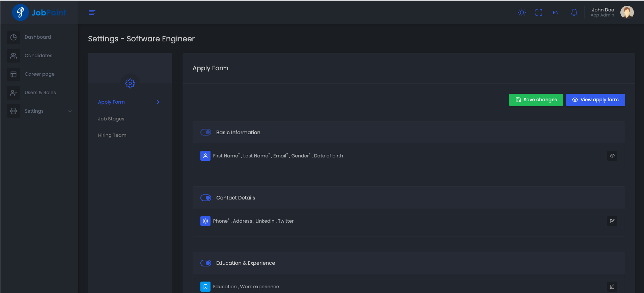Viewport: 644px width, 293px height.
Task: Disable the Contact Details section toggle
Action: [206, 198]
